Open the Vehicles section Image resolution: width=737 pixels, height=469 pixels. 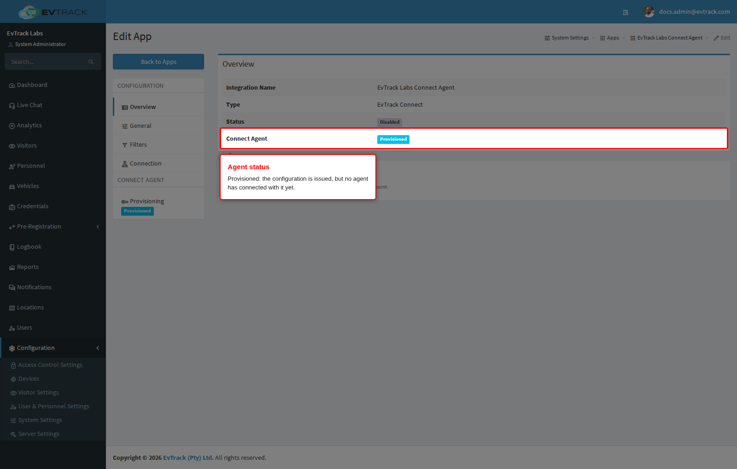coord(53,186)
